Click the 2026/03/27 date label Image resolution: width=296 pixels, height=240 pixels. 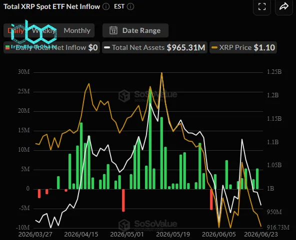point(35,235)
